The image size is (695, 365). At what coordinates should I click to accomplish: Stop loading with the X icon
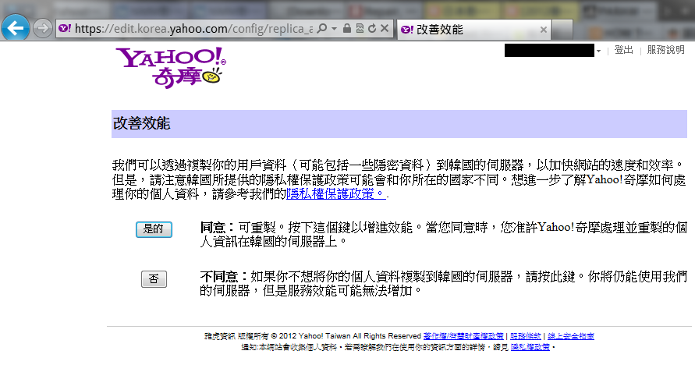tap(385, 29)
